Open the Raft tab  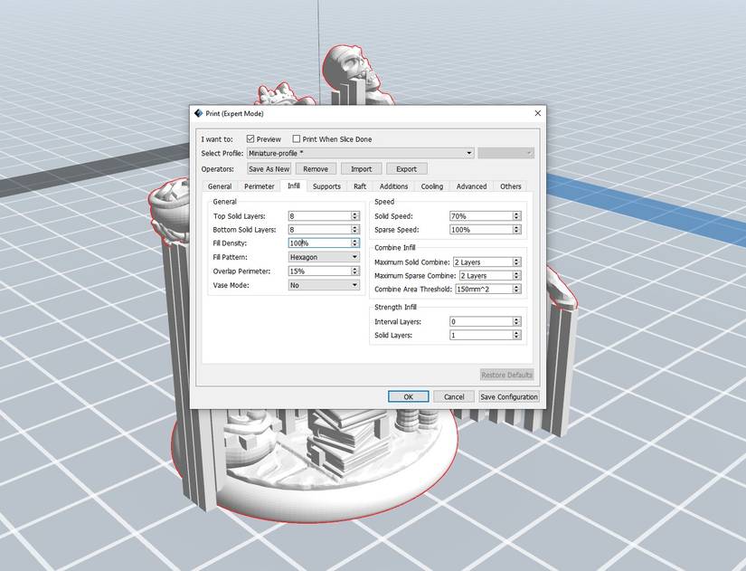[x=360, y=186]
